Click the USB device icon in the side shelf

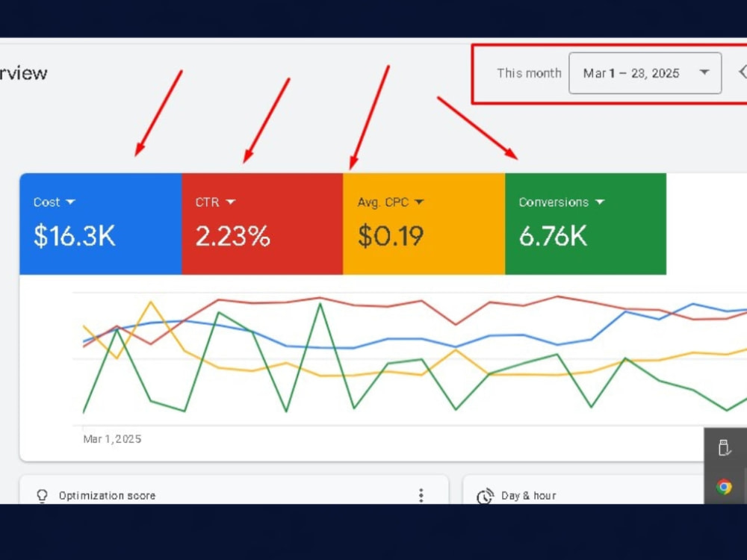click(724, 447)
